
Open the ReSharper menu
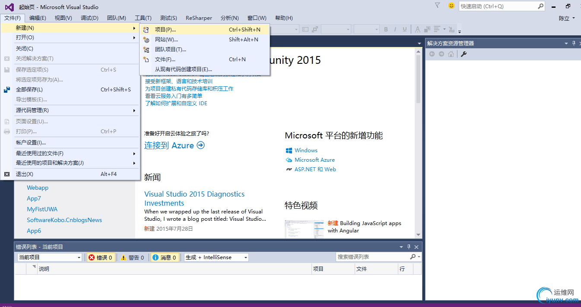click(199, 18)
